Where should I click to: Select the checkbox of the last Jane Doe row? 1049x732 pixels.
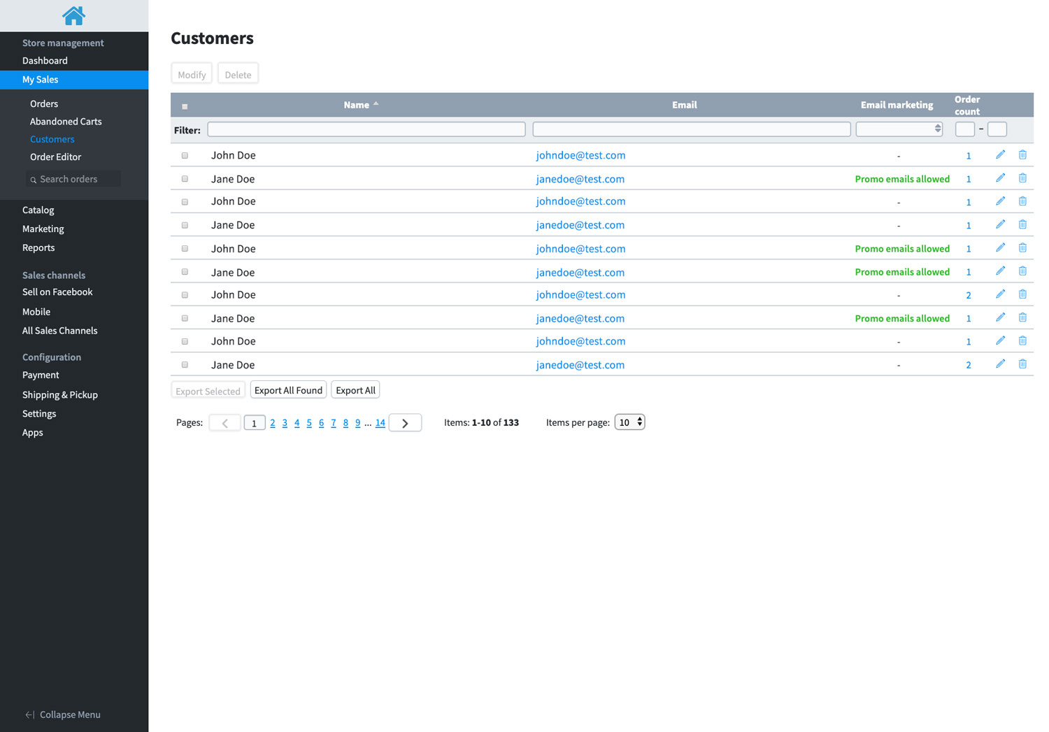coord(185,365)
